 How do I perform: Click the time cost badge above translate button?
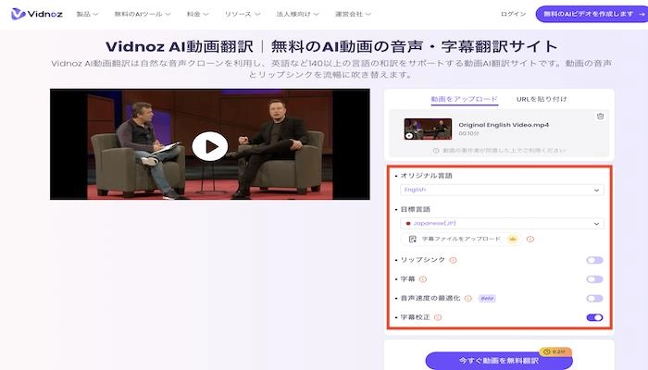(x=555, y=351)
